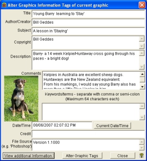Viewport: 147px width, 161px height.
Task: Click Comments scrollbar up arrow
Action: click(x=142, y=74)
